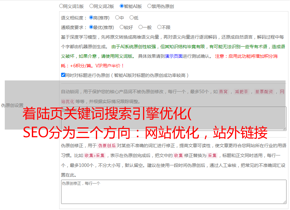The width and height of the screenshot is (290, 210).
Task: Click the red VIP用户半价 notice text
Action: click(x=110, y=66)
